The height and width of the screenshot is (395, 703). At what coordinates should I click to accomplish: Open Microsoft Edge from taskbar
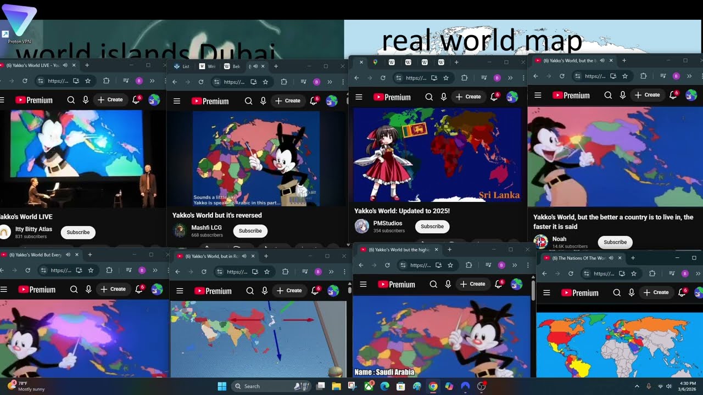[384, 386]
